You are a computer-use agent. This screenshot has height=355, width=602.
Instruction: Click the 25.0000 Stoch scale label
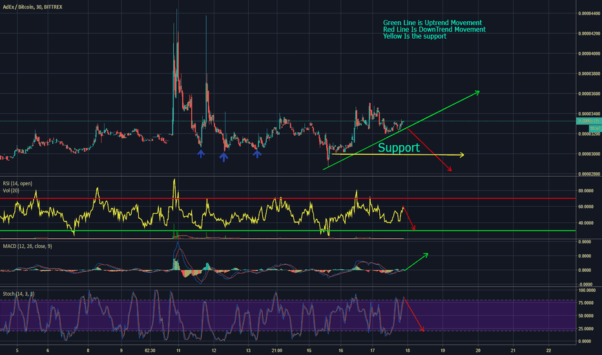click(585, 329)
